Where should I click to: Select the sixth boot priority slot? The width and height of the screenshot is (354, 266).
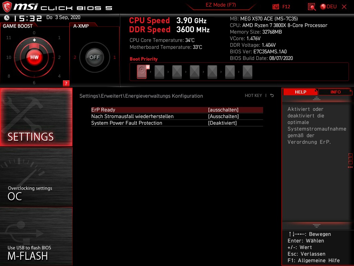tap(230, 72)
